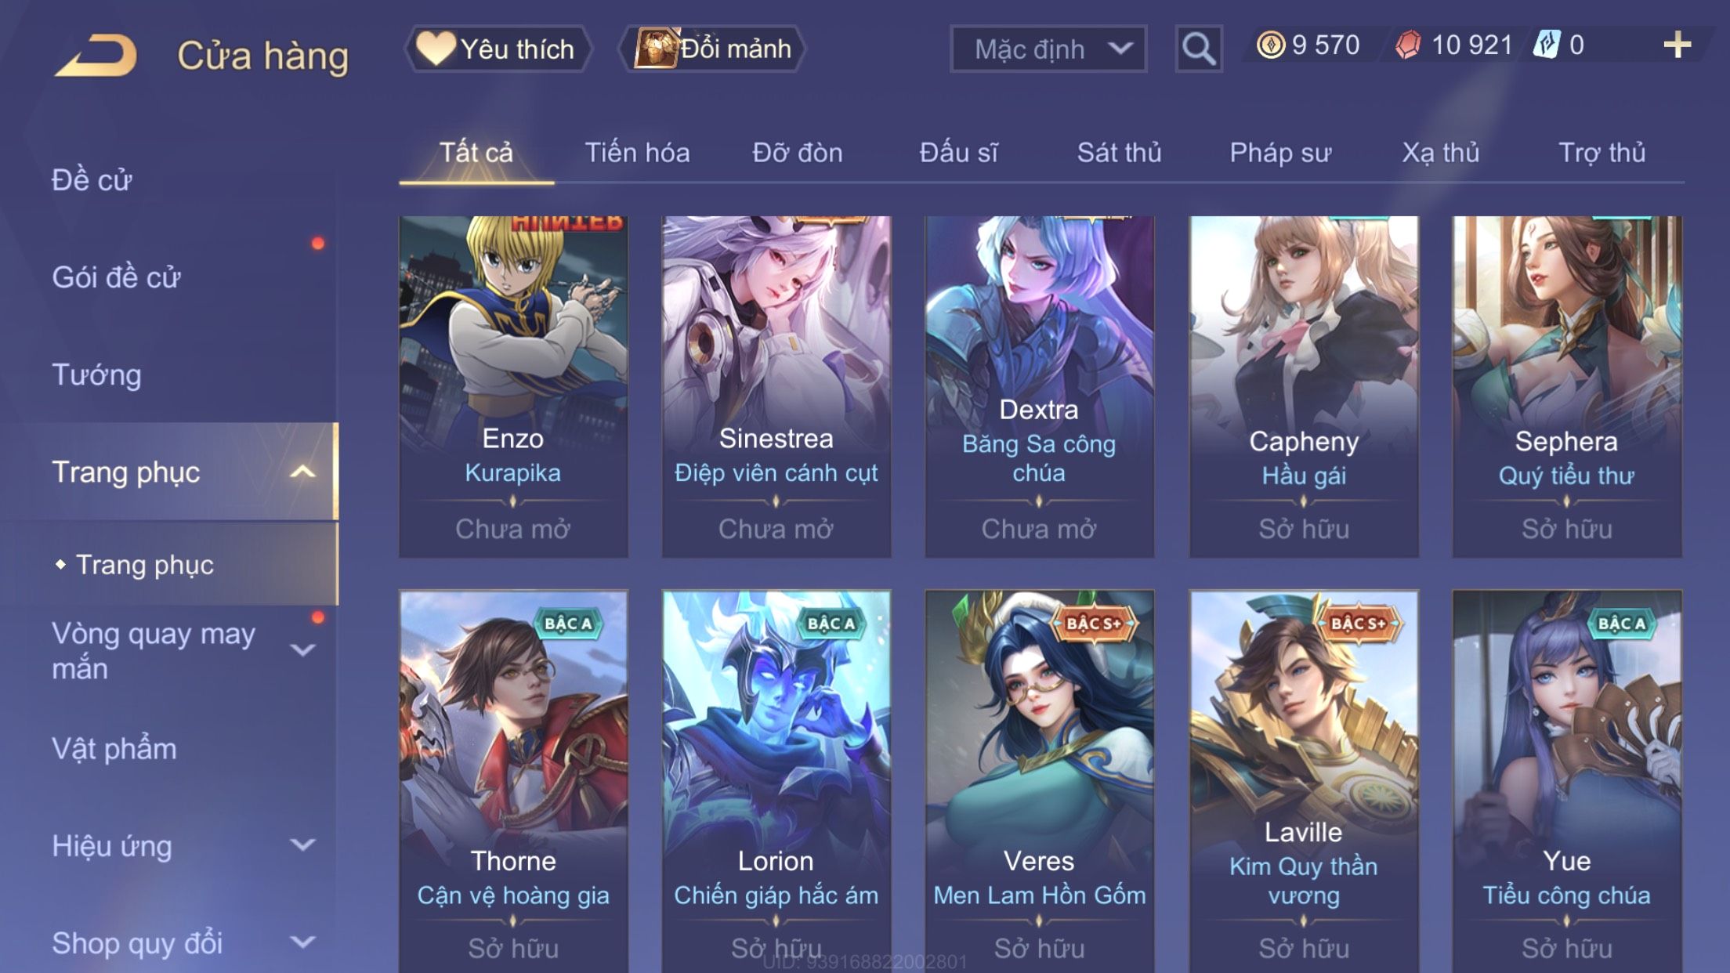Select Enzo Kurapika skin card

513,387
